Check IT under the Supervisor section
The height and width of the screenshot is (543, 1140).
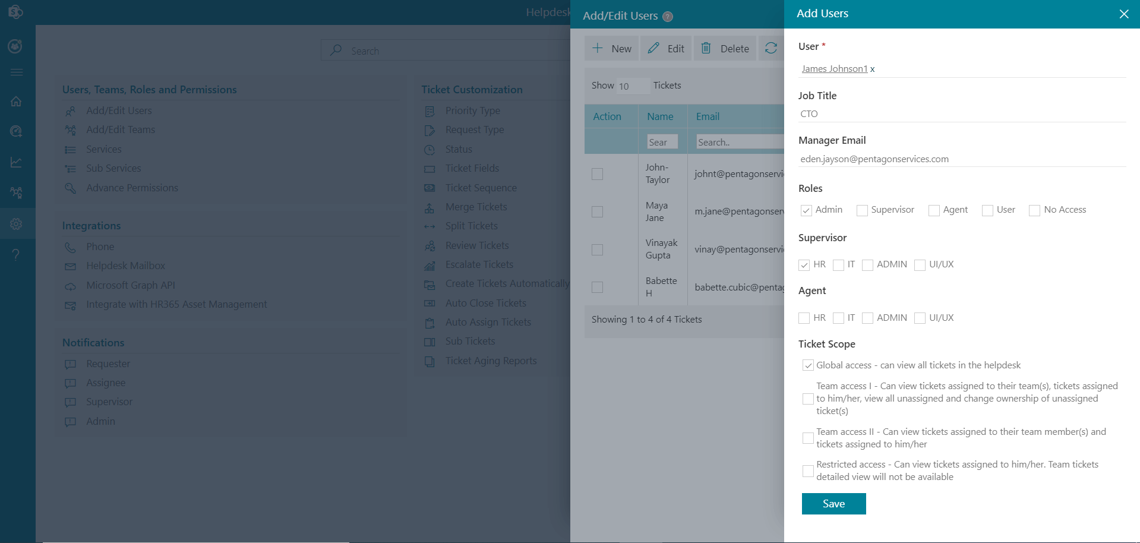[x=839, y=265]
